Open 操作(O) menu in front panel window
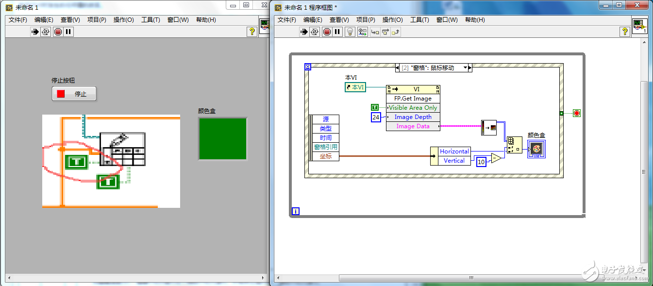This screenshot has height=286, width=653. click(123, 20)
